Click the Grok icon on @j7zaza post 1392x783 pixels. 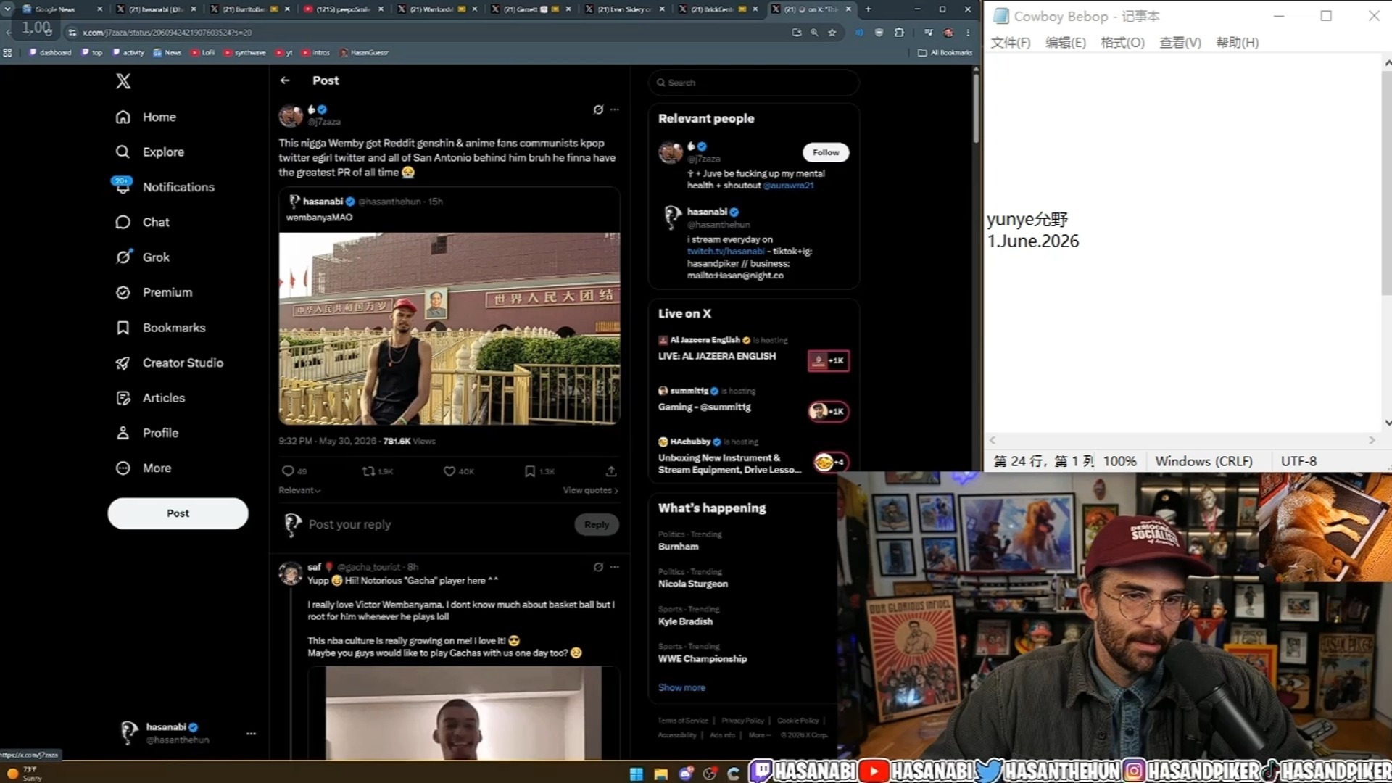(x=598, y=109)
